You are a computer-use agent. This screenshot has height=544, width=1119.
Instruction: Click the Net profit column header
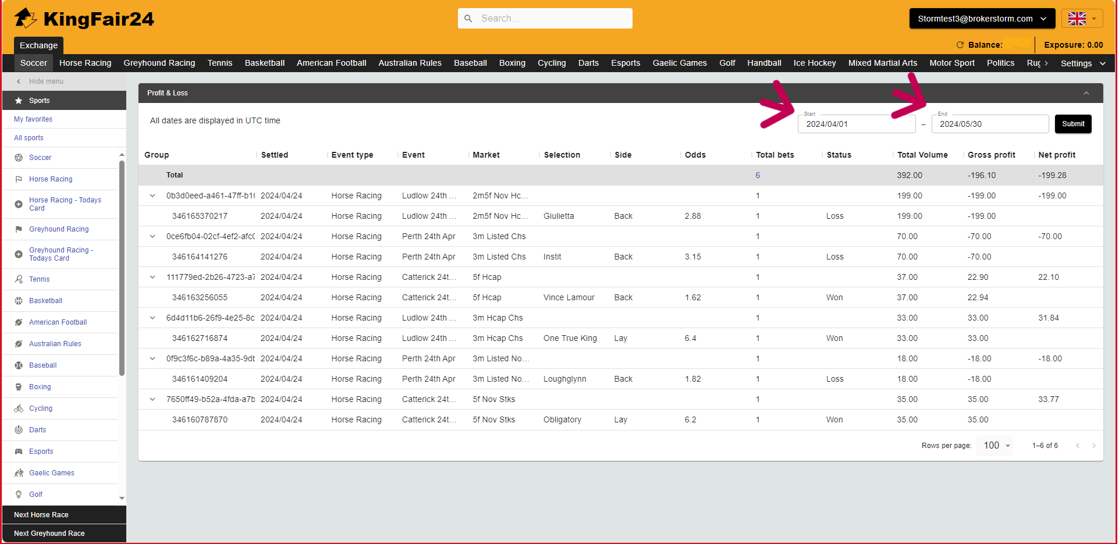[1057, 155]
